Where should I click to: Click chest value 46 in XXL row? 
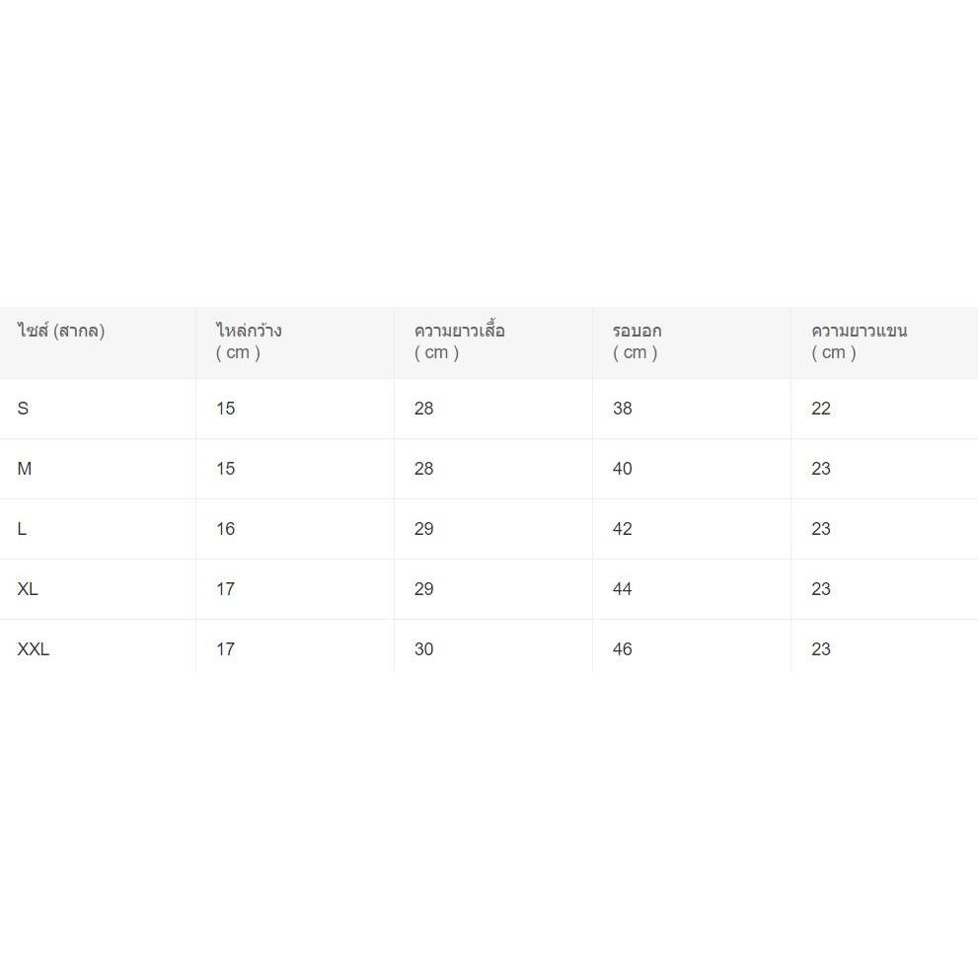click(x=623, y=649)
